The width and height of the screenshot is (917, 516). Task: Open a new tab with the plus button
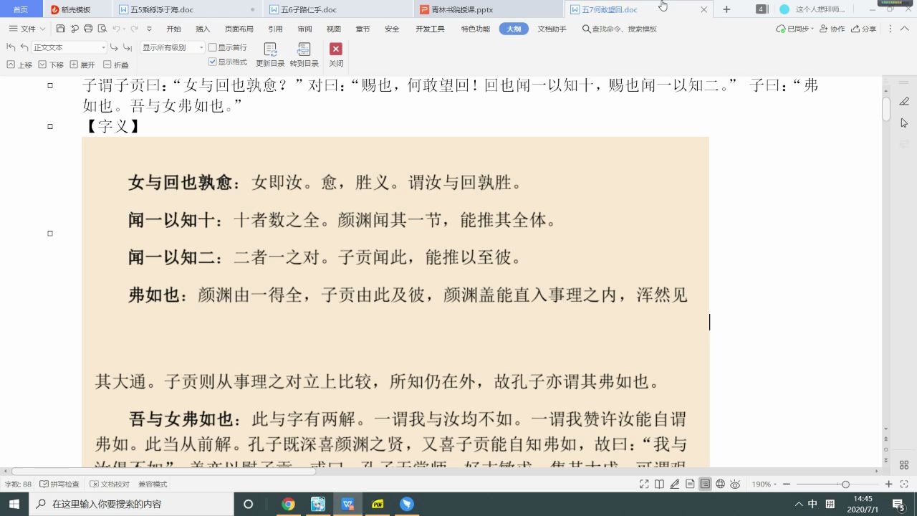pyautogui.click(x=726, y=9)
